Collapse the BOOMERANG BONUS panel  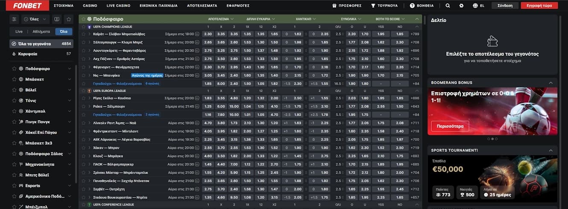(x=551, y=83)
